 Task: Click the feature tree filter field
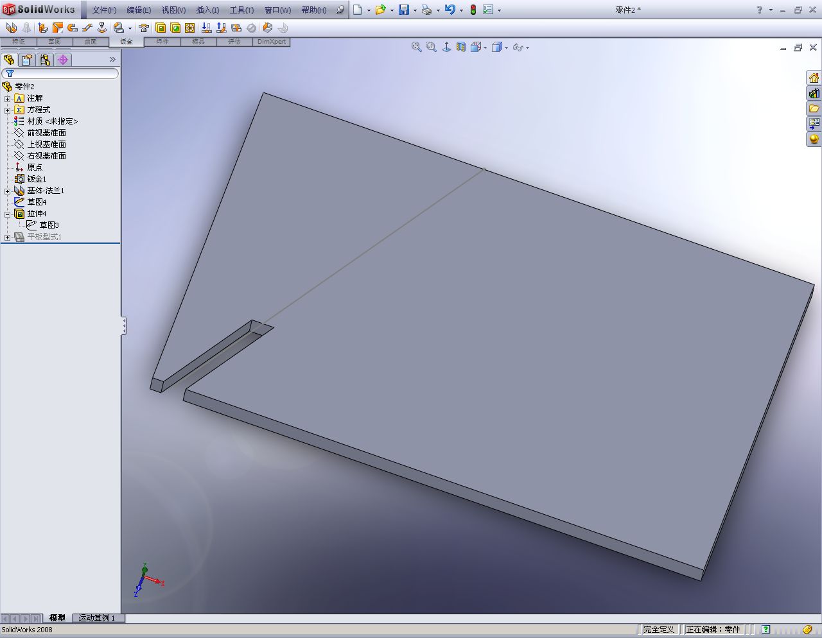[x=60, y=74]
